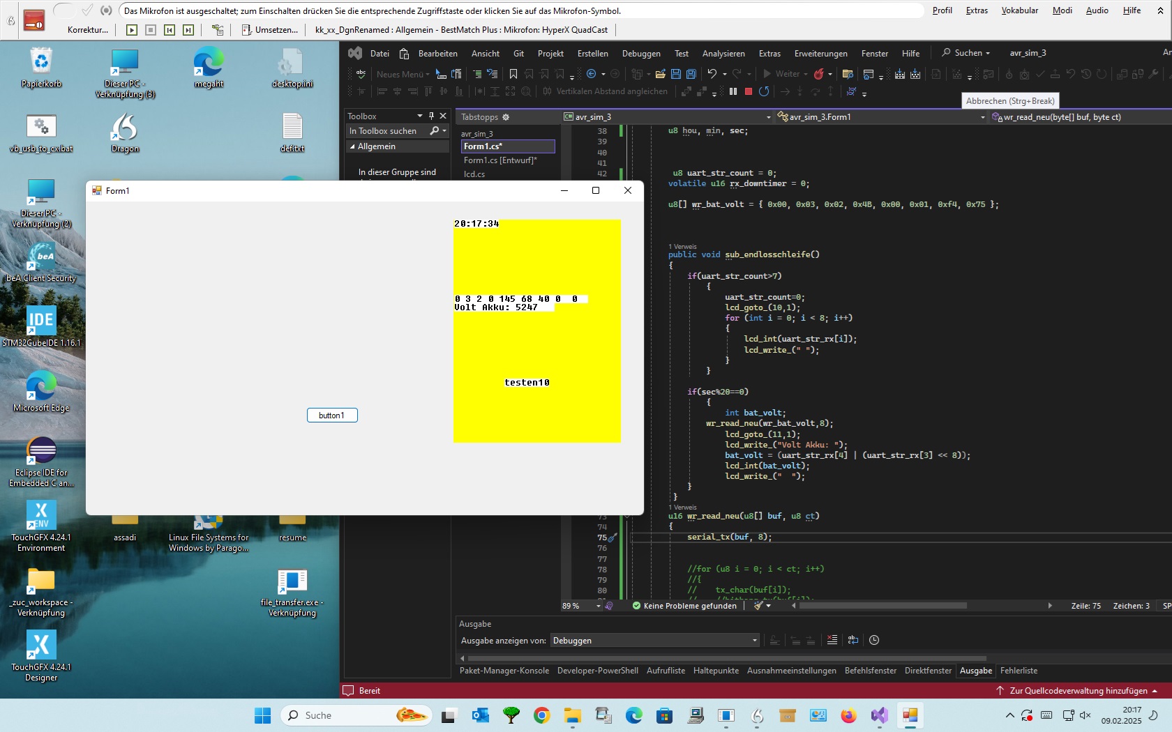Click the Undo arrow icon
This screenshot has width=1172, height=732.
(x=712, y=74)
